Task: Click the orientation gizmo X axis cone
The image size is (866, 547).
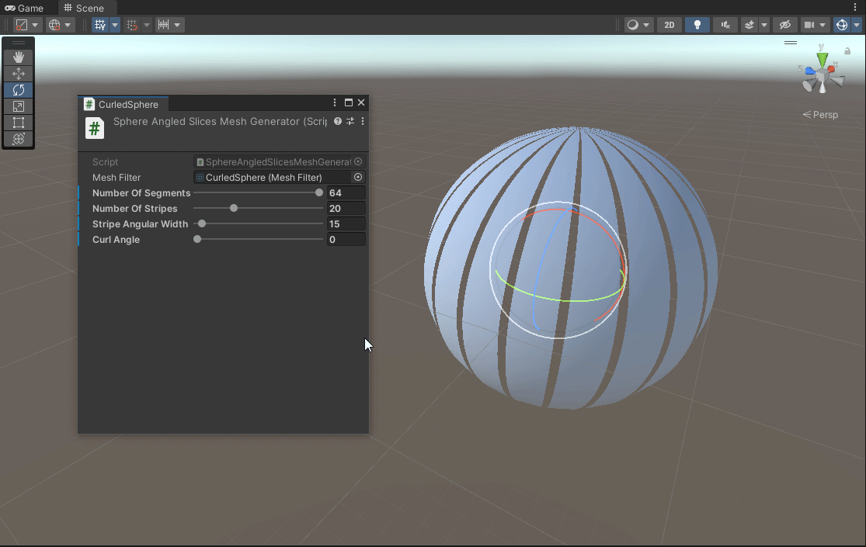Action: click(831, 68)
